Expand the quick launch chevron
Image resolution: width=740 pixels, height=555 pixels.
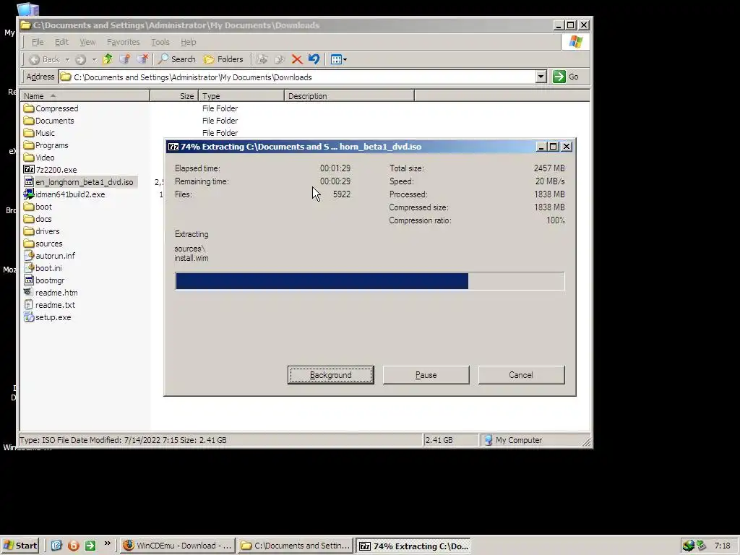[107, 543]
